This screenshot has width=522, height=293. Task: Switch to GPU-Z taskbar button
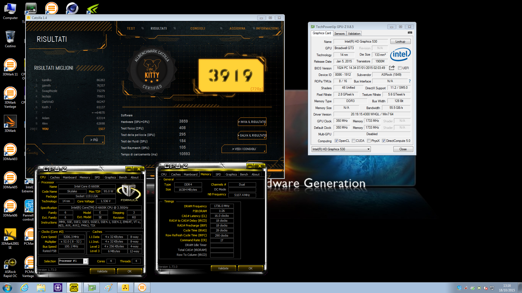coord(92,288)
